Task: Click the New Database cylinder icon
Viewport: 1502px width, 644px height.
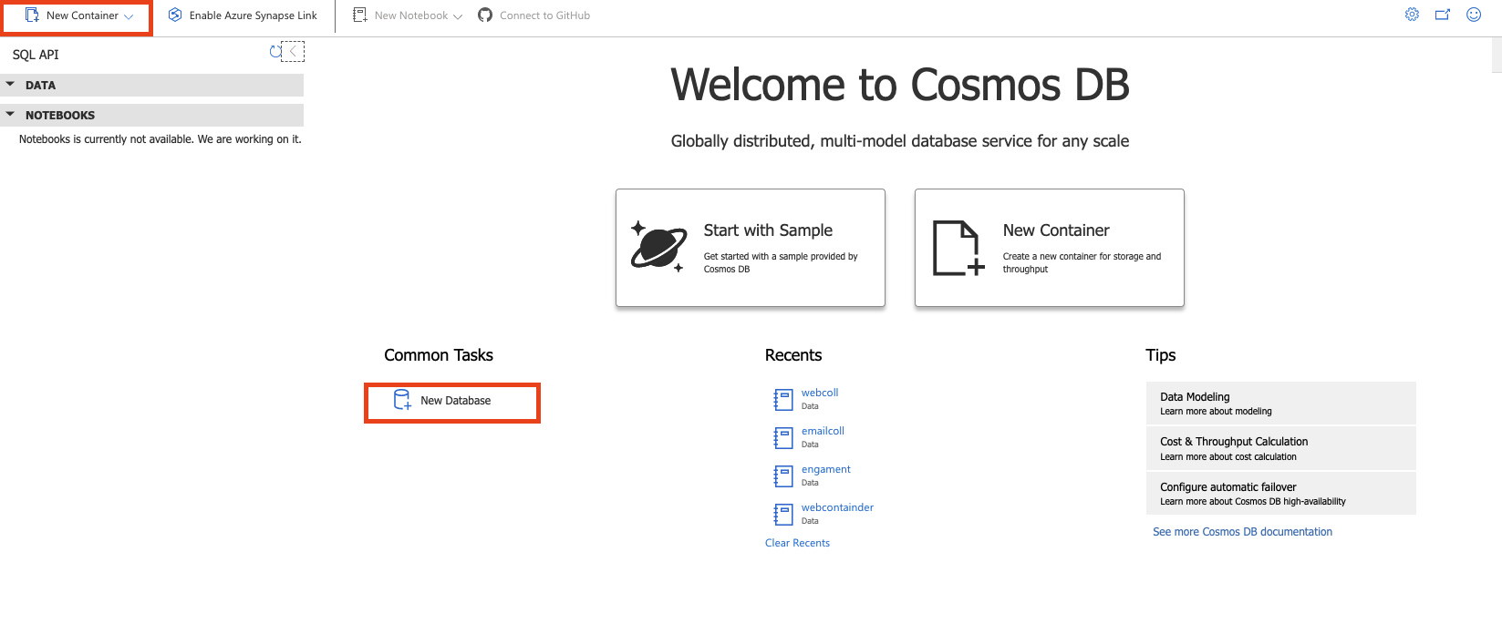Action: [x=402, y=400]
